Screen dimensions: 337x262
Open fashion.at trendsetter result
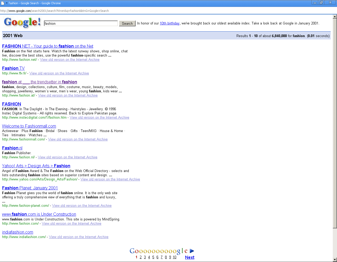point(39,82)
